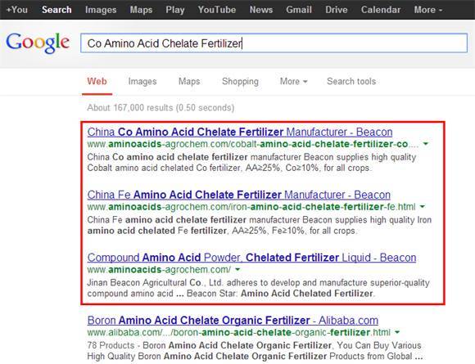Expand arrow next to alibaba.com URL
This screenshot has height=364, width=475.
pyautogui.click(x=397, y=332)
